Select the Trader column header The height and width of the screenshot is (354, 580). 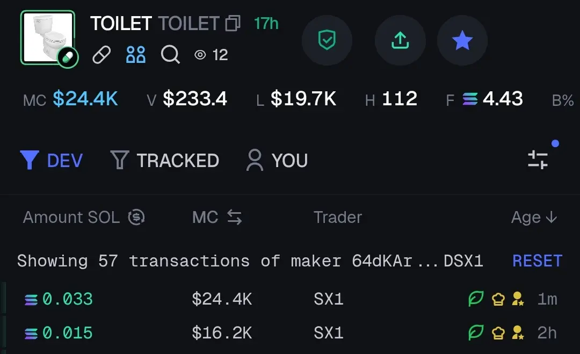(x=338, y=218)
